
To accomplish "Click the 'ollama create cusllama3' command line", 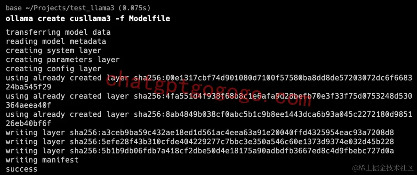I will [88, 19].
